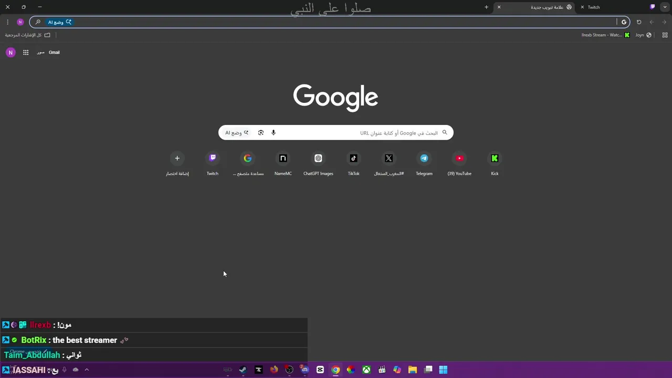The height and width of the screenshot is (378, 672).
Task: Open Media Player Classic from the taskbar
Action: click(x=382, y=370)
